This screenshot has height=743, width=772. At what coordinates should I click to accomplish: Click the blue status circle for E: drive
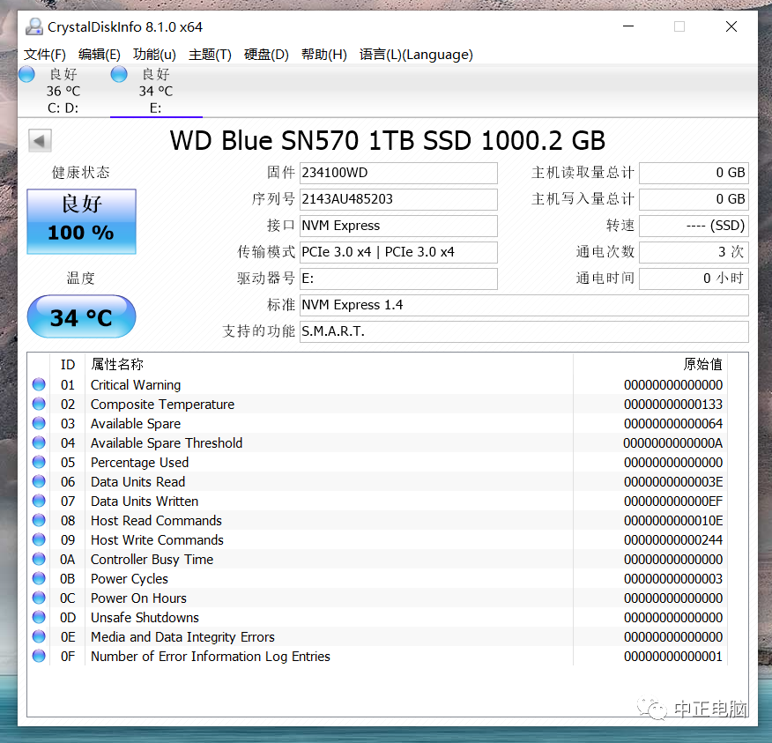(x=119, y=74)
